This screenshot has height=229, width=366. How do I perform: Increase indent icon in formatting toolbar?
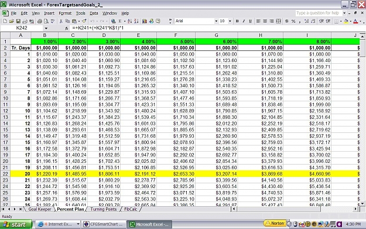(328, 21)
